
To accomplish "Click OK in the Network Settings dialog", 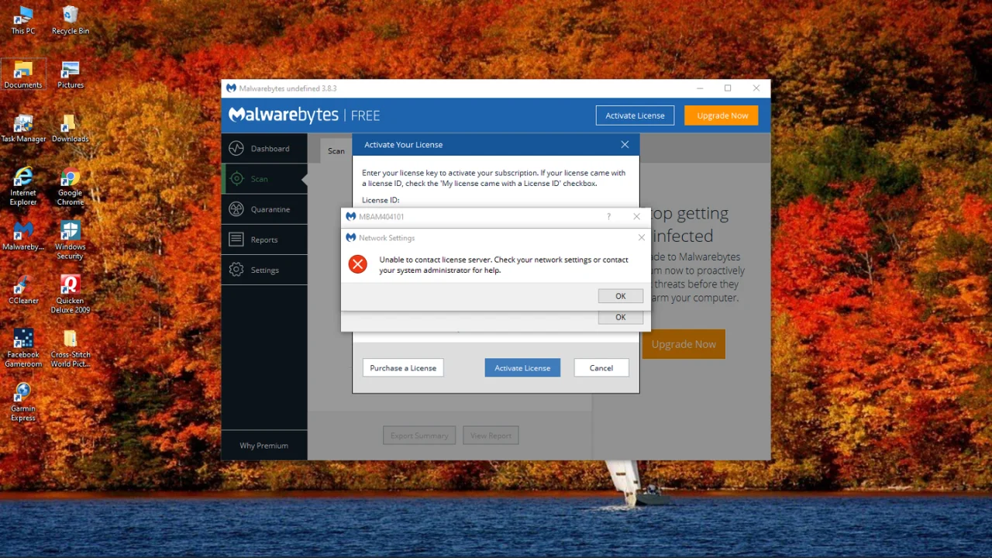I will pos(621,296).
